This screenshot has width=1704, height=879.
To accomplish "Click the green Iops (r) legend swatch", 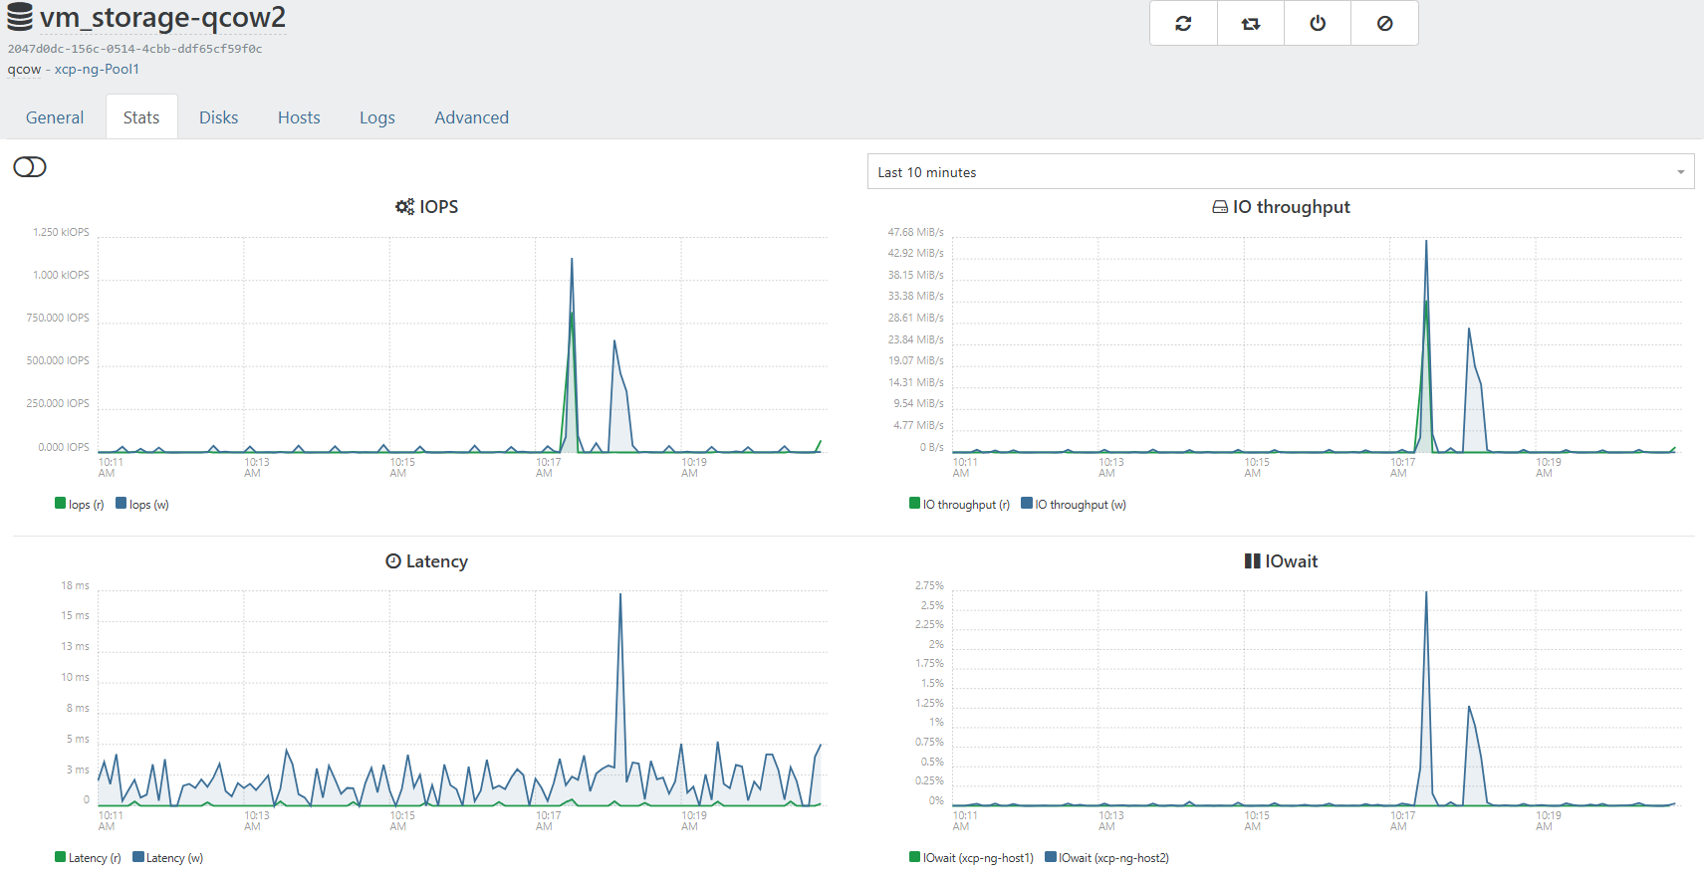I will (61, 504).
